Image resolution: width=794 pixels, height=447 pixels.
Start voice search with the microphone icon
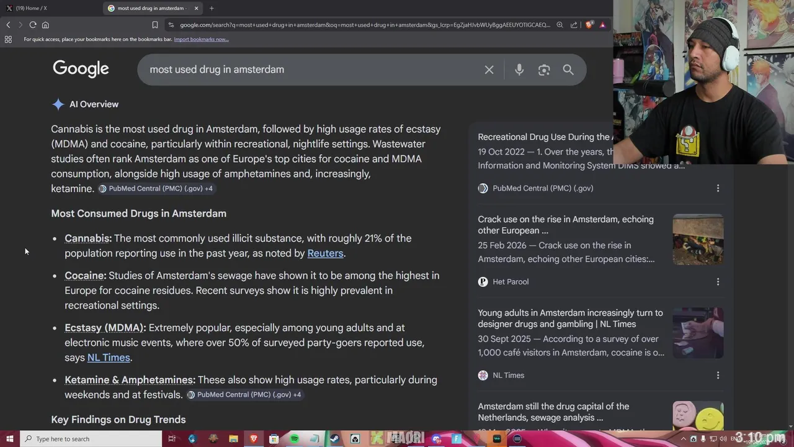[x=519, y=70]
